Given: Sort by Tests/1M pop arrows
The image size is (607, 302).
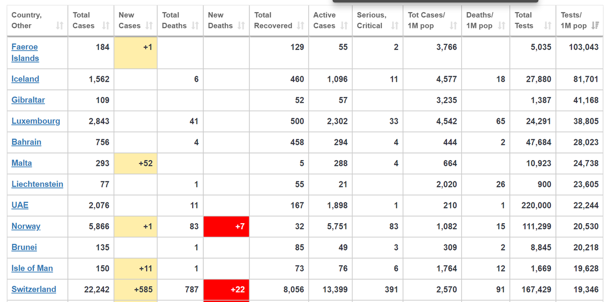Looking at the screenshot, I should pos(595,26).
